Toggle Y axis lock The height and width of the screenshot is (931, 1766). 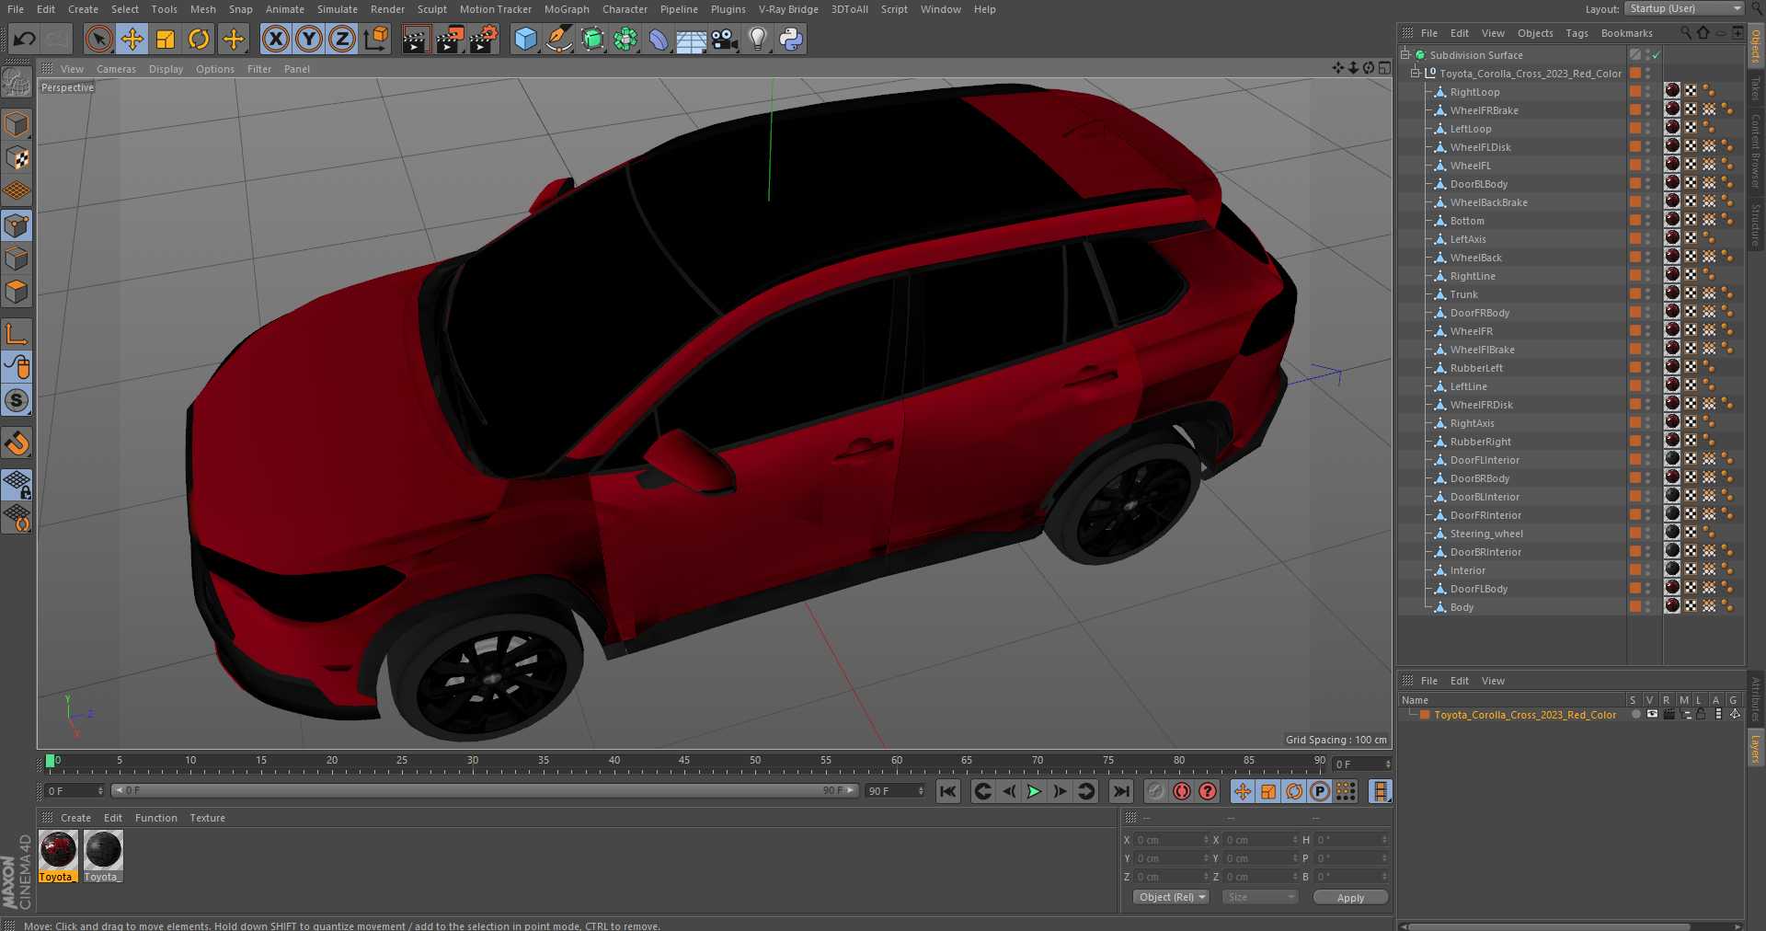point(309,39)
